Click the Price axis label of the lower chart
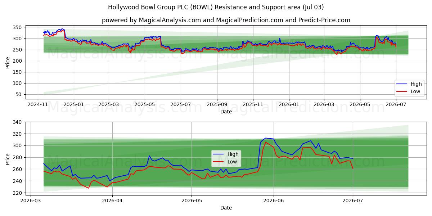Screen dimensions: 432x216 pyautogui.click(x=8, y=158)
